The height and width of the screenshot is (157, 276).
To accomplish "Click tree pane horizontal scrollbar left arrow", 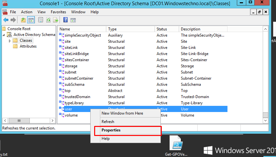I will (x=5, y=120).
